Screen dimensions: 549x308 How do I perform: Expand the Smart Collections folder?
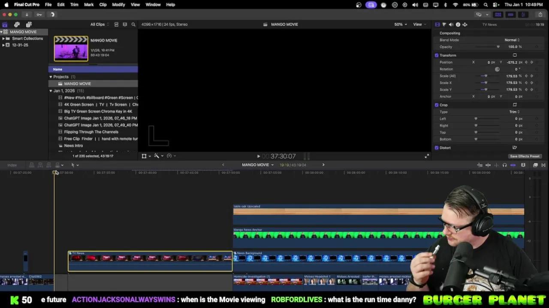[3, 38]
